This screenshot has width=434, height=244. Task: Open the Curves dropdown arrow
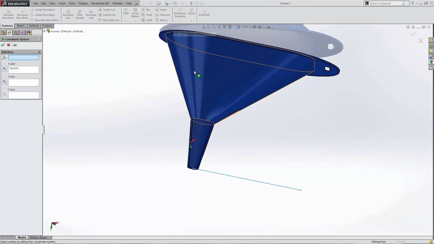192,21
